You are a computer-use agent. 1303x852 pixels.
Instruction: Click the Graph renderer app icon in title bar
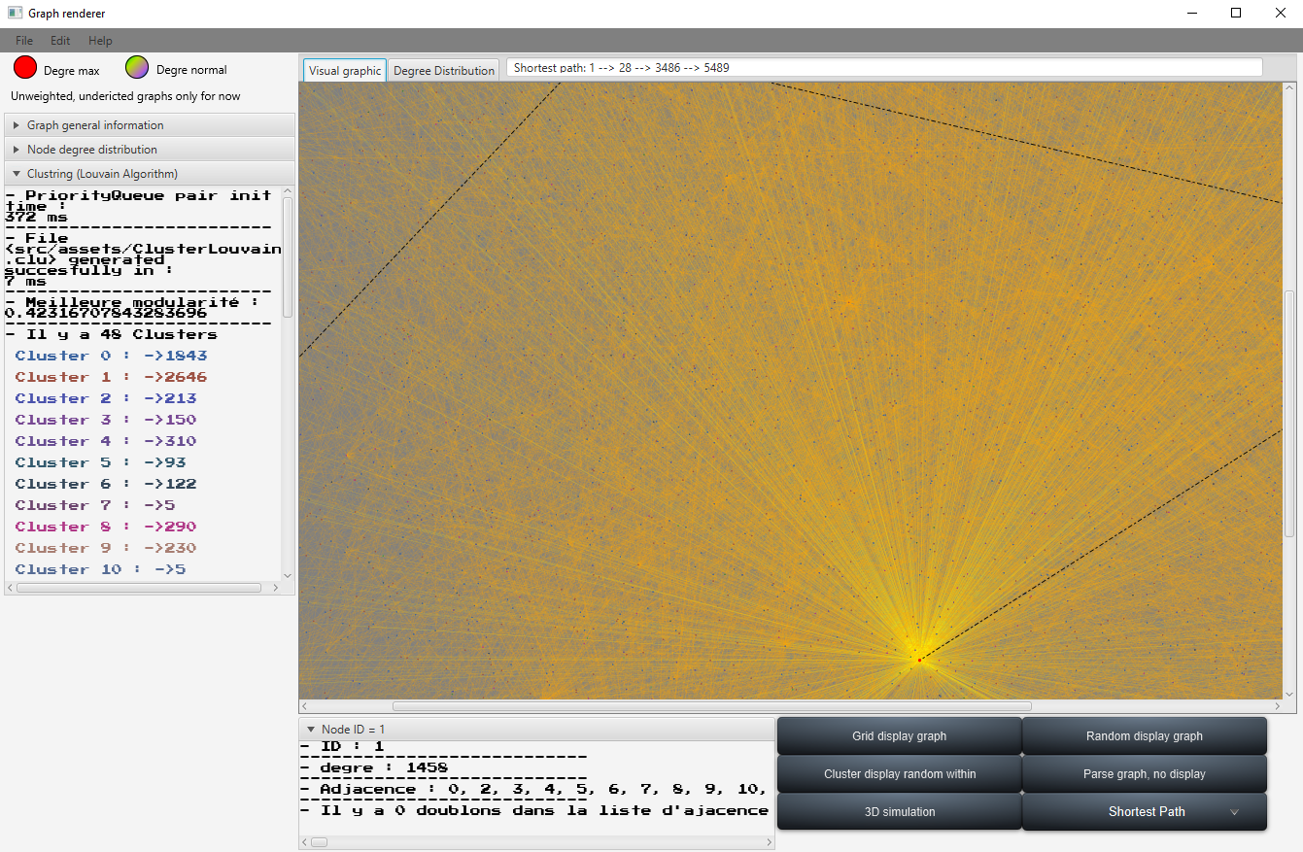[15, 14]
